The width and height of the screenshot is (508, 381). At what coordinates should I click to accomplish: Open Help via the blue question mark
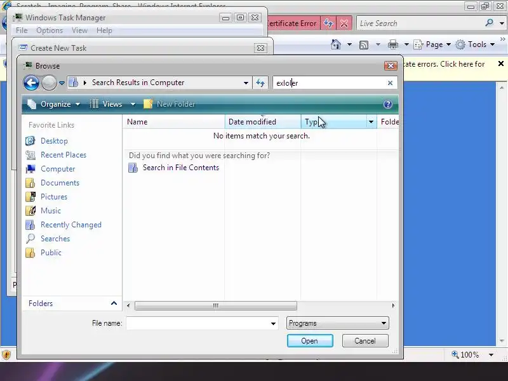click(x=388, y=104)
